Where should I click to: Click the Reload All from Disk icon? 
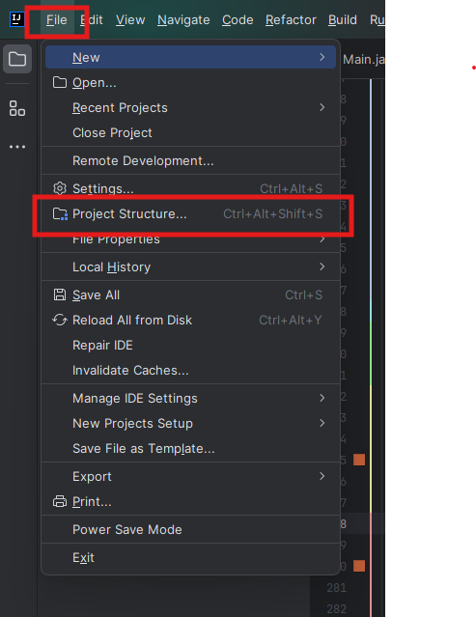tap(60, 320)
